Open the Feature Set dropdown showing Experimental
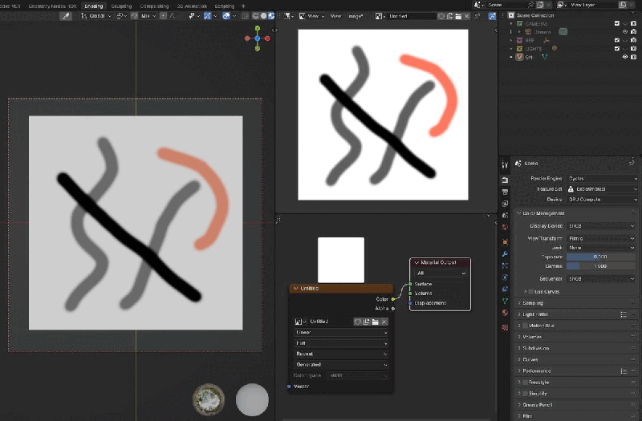The width and height of the screenshot is (642, 421). click(603, 189)
